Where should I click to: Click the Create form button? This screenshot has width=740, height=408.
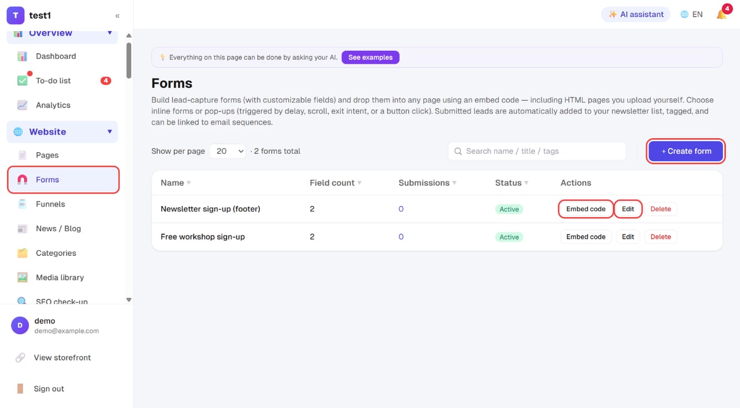(686, 151)
